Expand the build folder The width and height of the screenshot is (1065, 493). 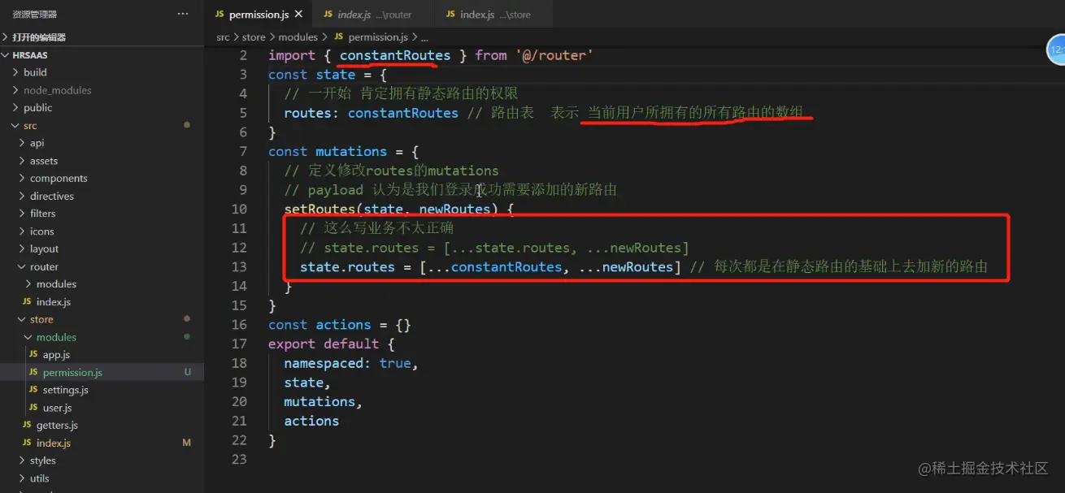tap(102, 72)
